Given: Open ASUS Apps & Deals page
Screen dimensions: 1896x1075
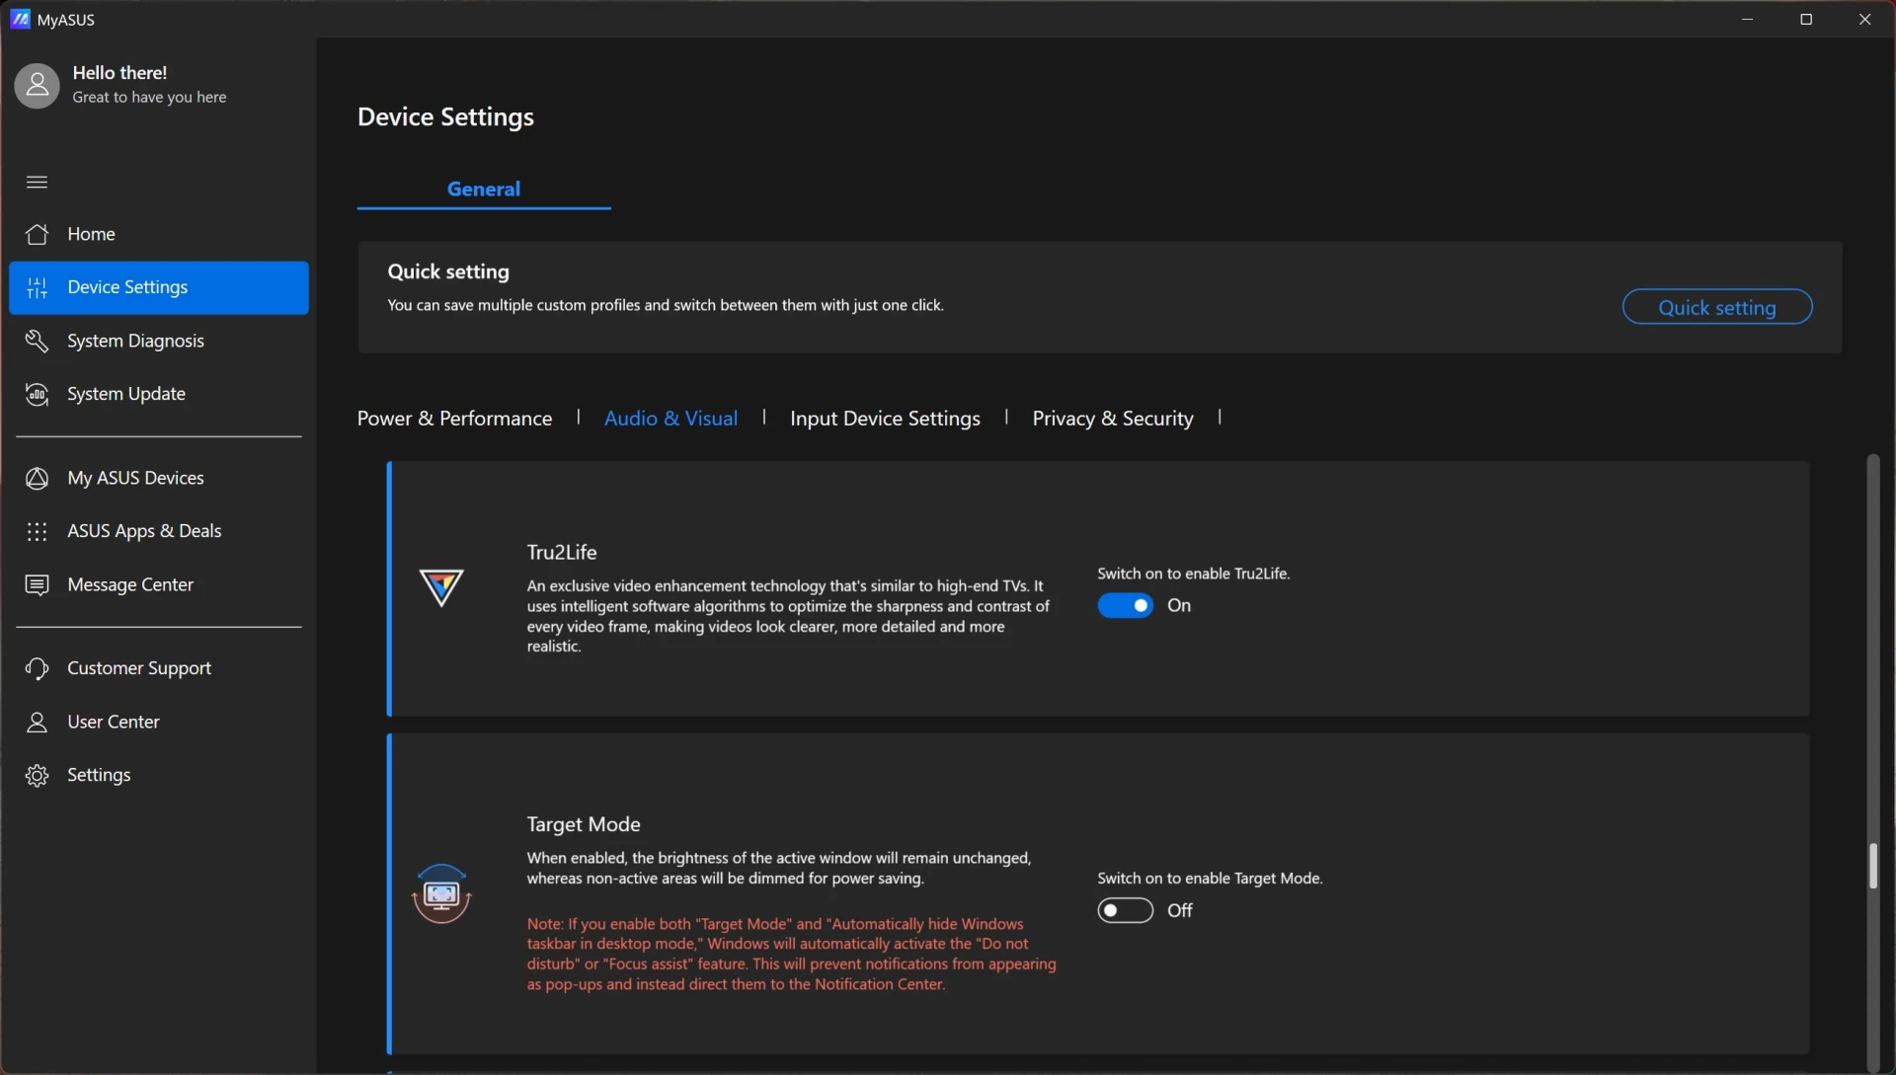Looking at the screenshot, I should point(159,531).
